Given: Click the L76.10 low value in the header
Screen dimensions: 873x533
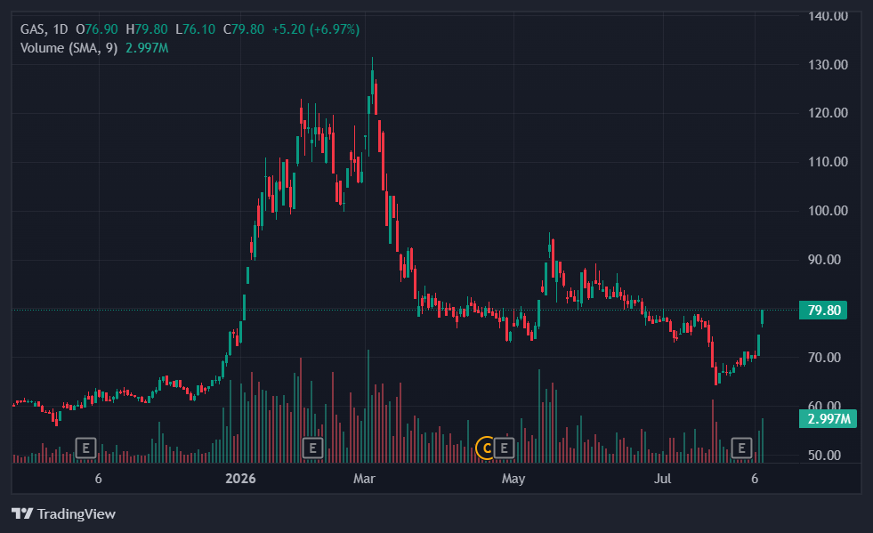Looking at the screenshot, I should coord(196,29).
